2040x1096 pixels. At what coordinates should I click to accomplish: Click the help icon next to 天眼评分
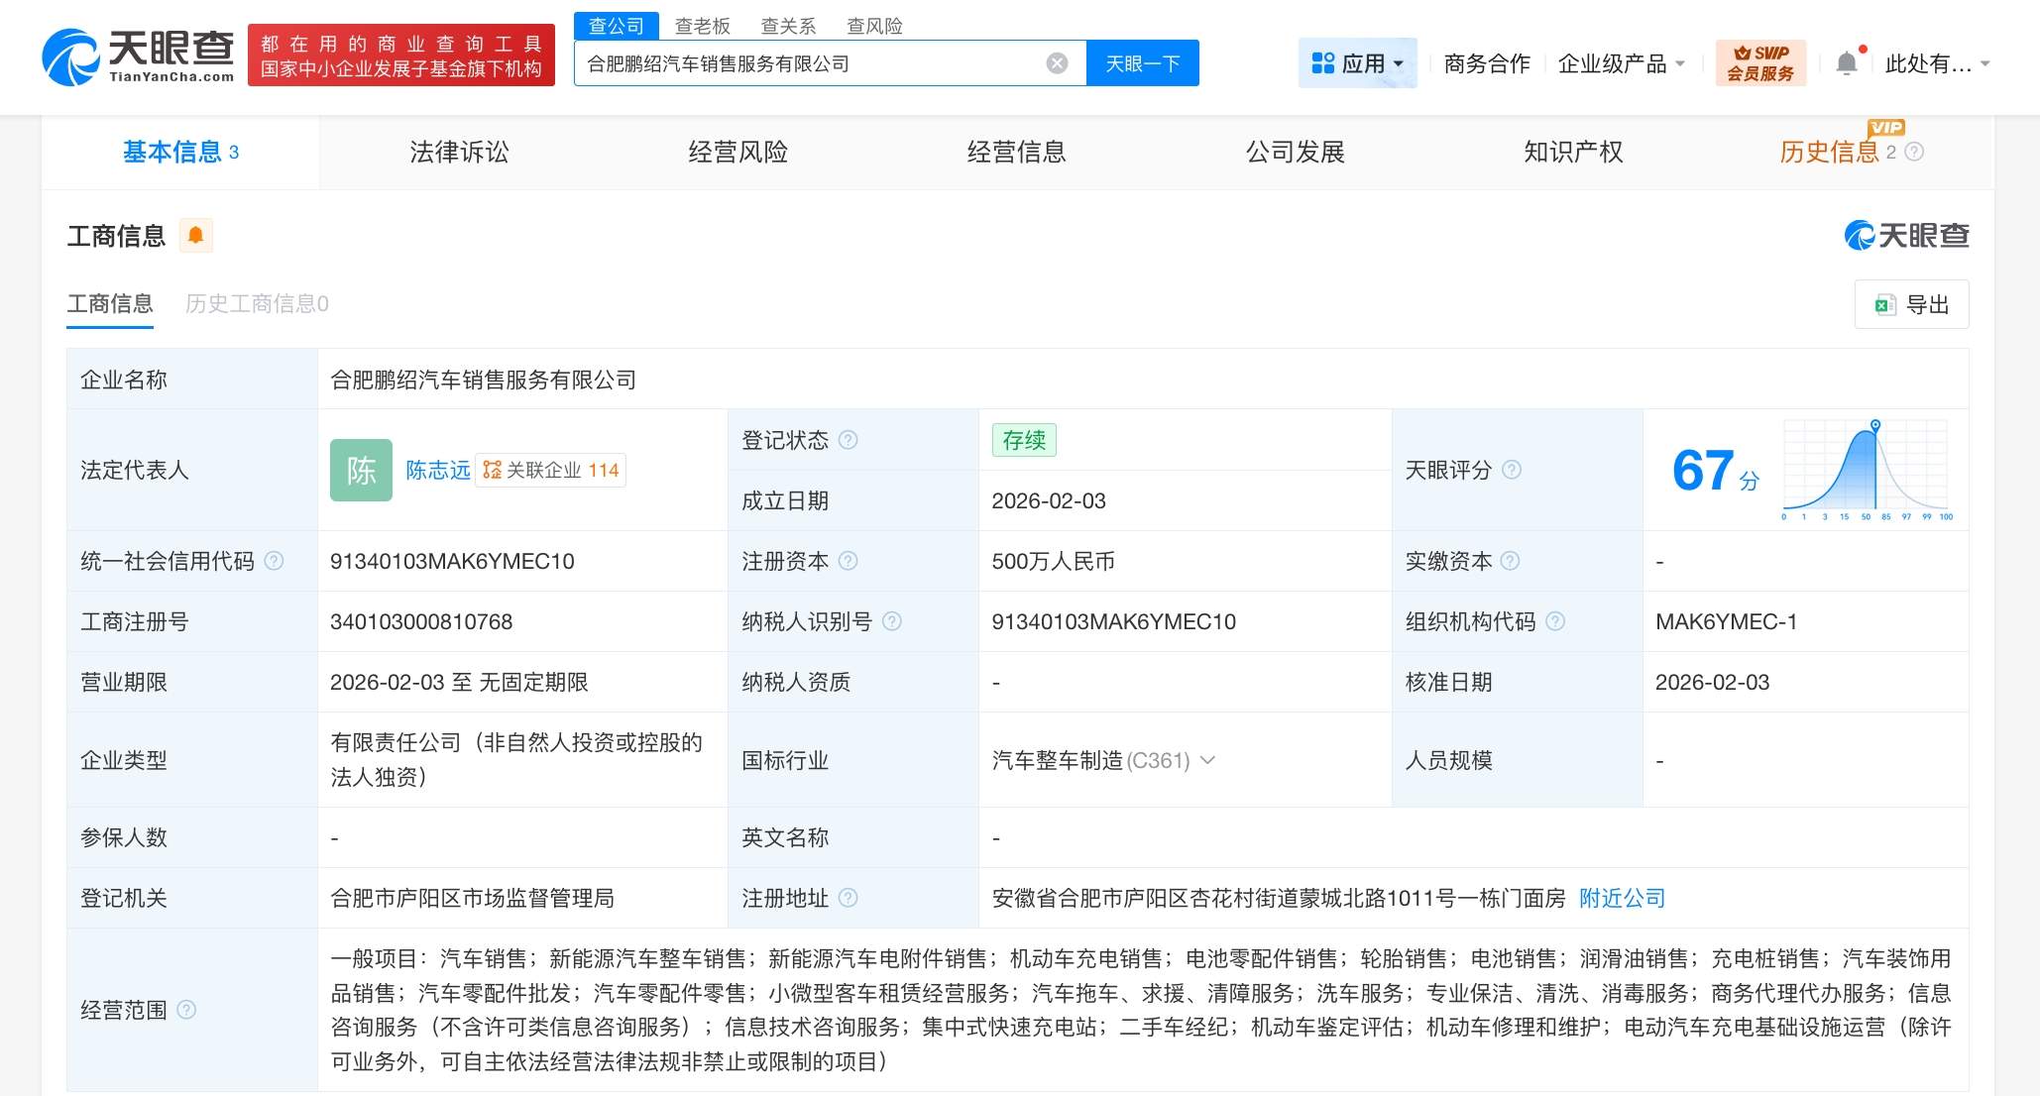(1512, 471)
